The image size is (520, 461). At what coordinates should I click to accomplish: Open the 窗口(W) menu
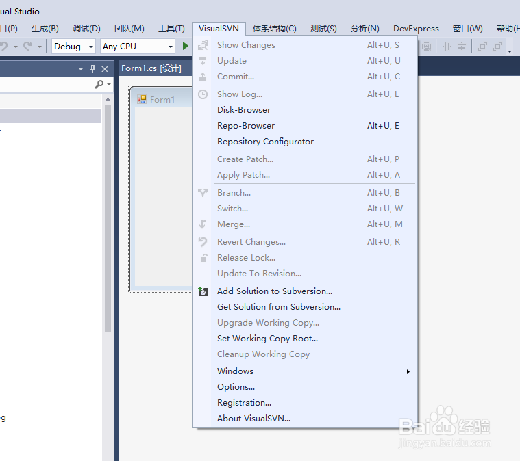pyautogui.click(x=468, y=29)
